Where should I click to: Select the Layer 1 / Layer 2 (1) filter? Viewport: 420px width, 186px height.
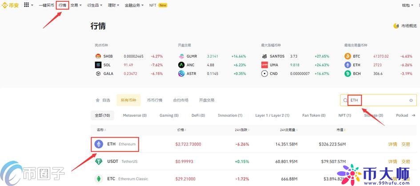[x=272, y=115]
